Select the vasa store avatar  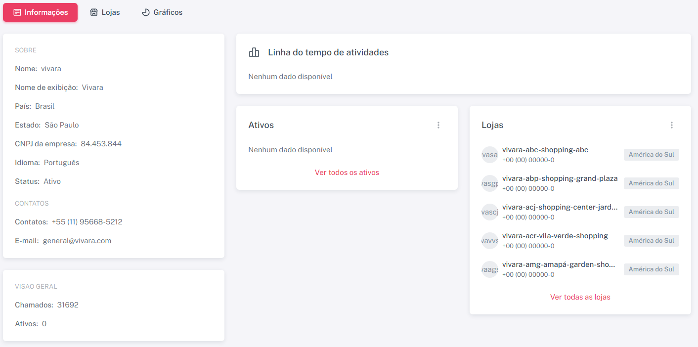pyautogui.click(x=490, y=154)
